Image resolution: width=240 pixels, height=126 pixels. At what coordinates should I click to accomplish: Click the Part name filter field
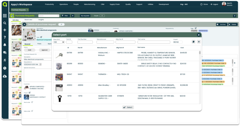pos(154,42)
